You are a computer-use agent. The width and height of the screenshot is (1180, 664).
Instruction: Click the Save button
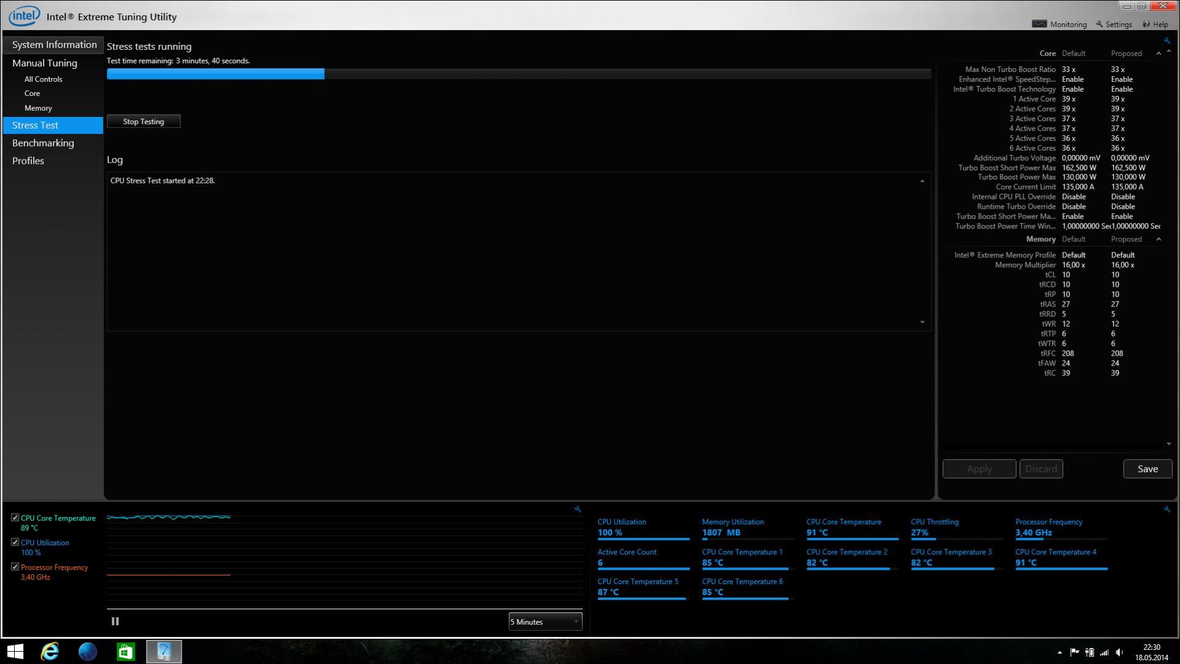click(x=1147, y=469)
